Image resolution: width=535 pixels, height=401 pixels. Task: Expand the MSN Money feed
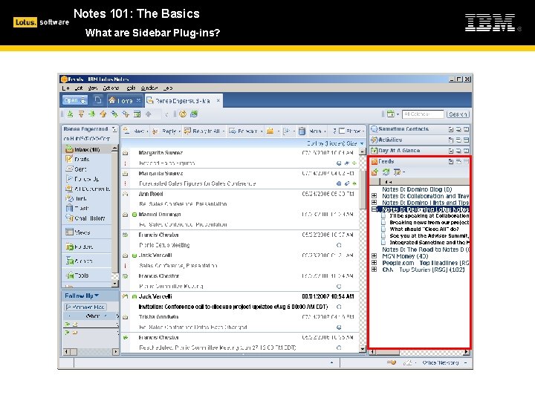(x=374, y=256)
